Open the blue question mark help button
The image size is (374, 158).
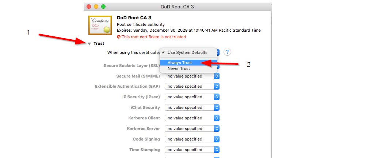[x=227, y=52]
